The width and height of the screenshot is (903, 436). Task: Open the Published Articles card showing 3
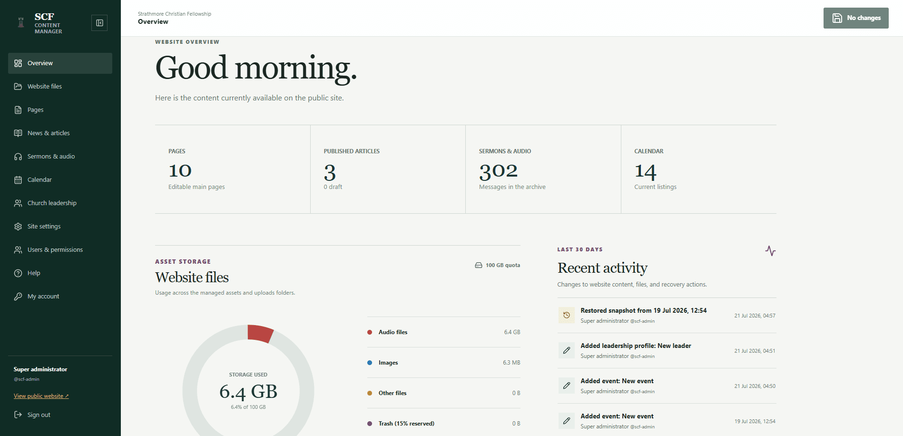pos(388,169)
